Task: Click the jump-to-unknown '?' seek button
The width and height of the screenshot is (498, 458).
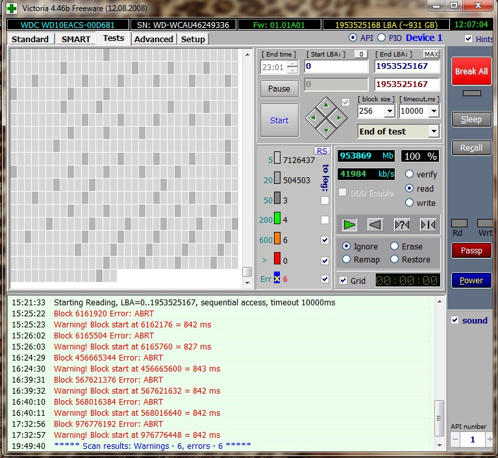Action: click(x=402, y=225)
